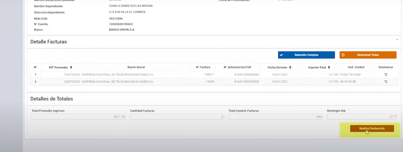This screenshot has height=152, width=403.
Task: Click the undo icon on Desmarcar Todas
Action: pos(343,55)
